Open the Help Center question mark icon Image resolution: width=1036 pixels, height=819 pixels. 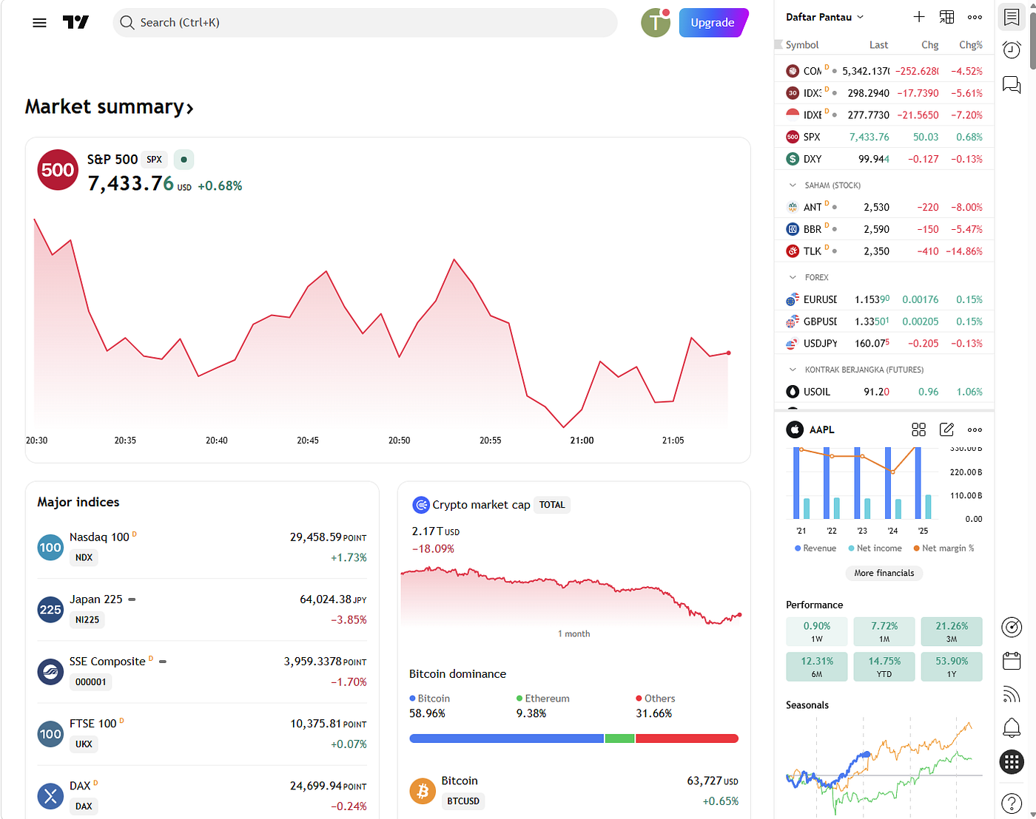[1012, 803]
